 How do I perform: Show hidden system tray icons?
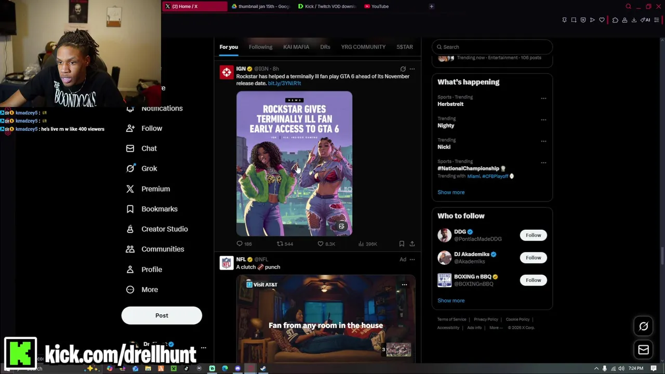(x=596, y=368)
